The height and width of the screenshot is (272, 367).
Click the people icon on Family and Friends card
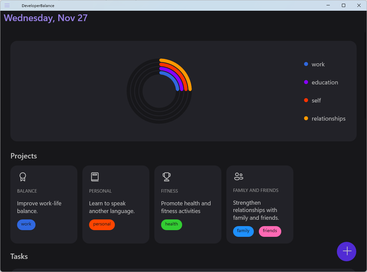pos(238,176)
